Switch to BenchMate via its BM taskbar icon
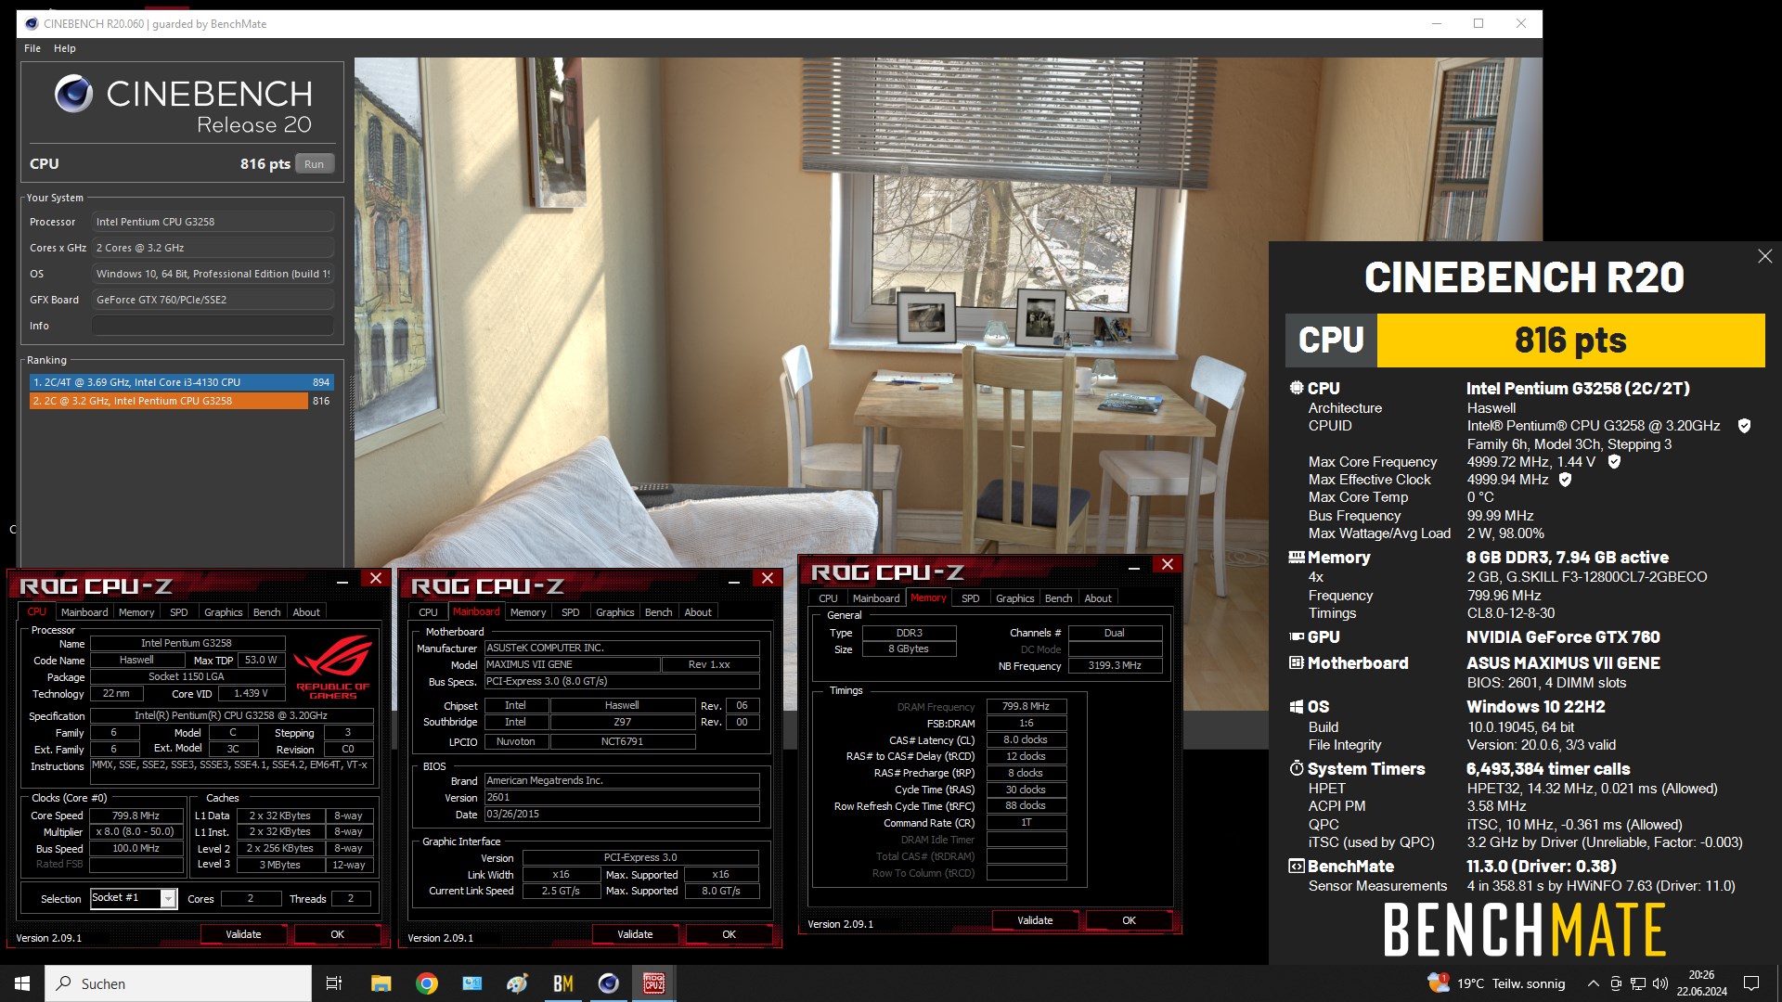1782x1002 pixels. tap(563, 983)
